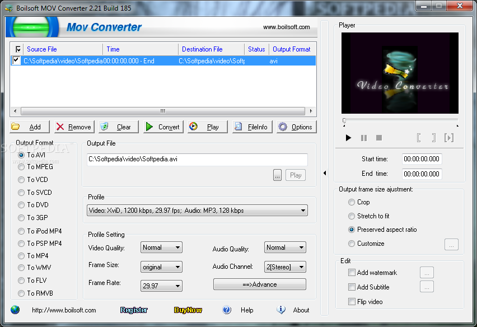Click the app icon in the title bar
This screenshot has height=327, width=477.
9,8
